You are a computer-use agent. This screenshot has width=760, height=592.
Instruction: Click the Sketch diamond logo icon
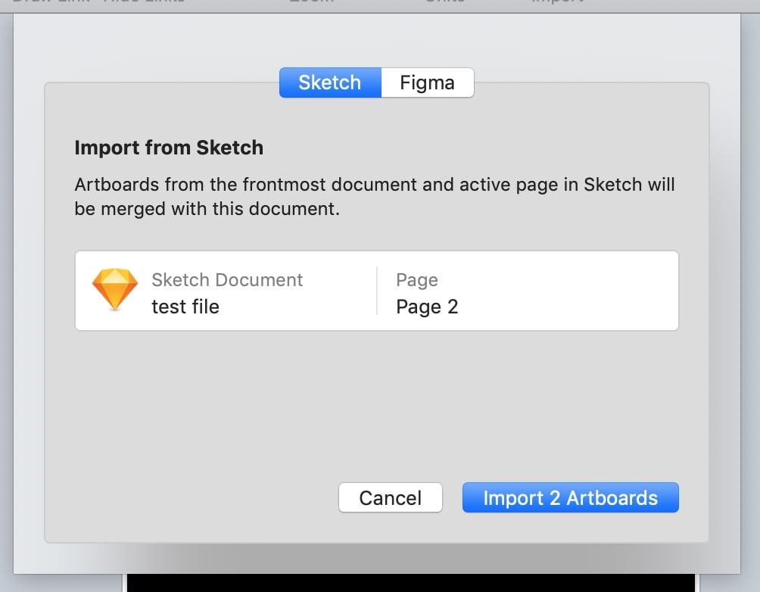115,290
